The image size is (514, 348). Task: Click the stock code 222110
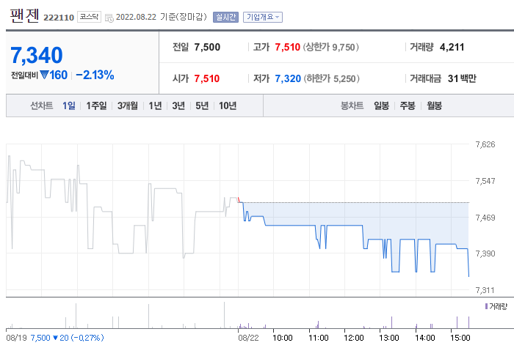pyautogui.click(x=59, y=18)
